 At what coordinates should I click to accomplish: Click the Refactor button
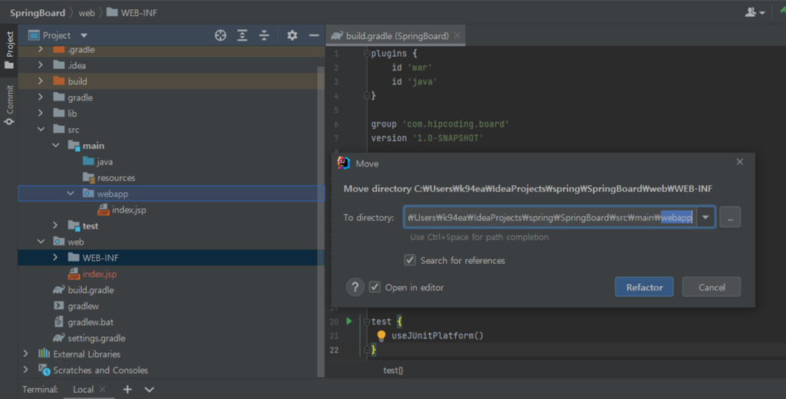(x=644, y=287)
